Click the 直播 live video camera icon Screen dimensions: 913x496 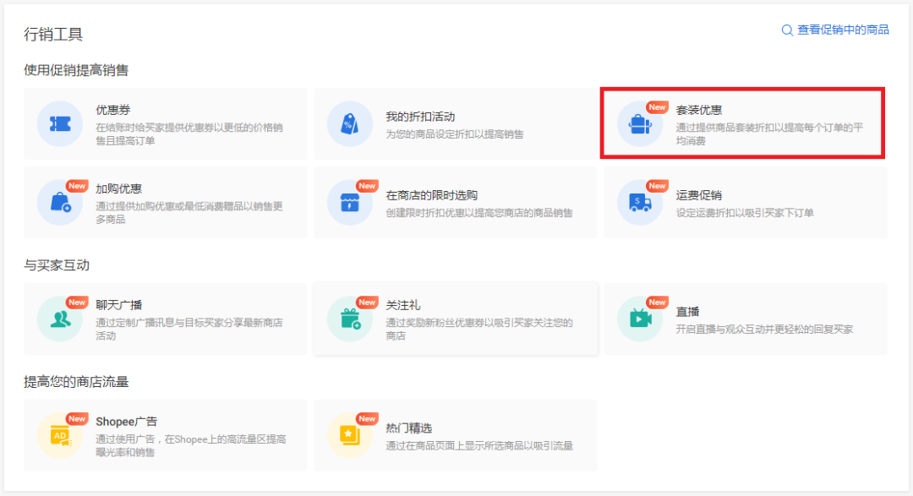coord(640,319)
